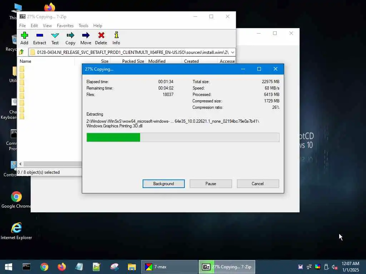
Task: Click the volume muted tray icon
Action: click(335, 267)
